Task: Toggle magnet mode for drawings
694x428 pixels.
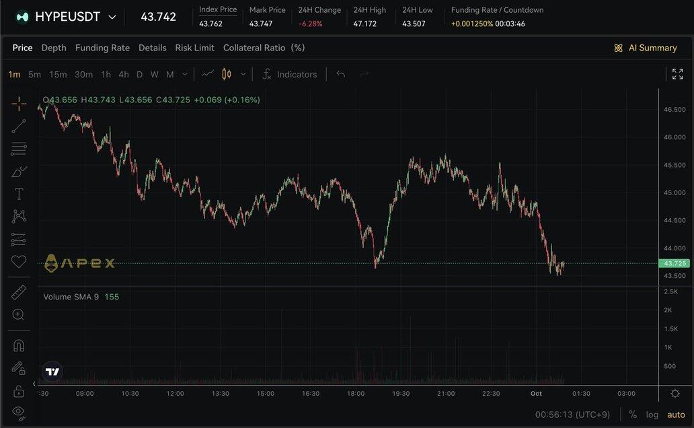Action: pos(19,346)
